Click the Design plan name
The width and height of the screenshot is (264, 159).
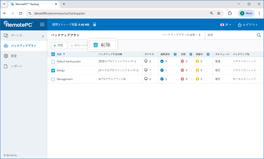click(x=61, y=70)
